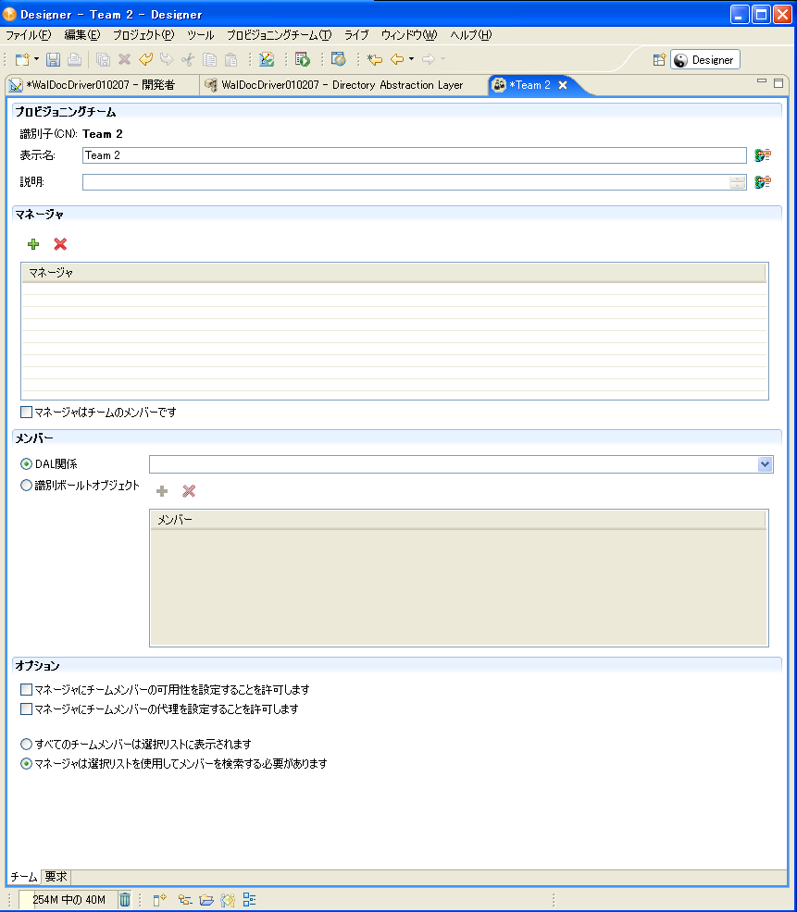Click the stepper arrows in the 説明 field
Image resolution: width=797 pixels, height=912 pixels.
tap(737, 182)
